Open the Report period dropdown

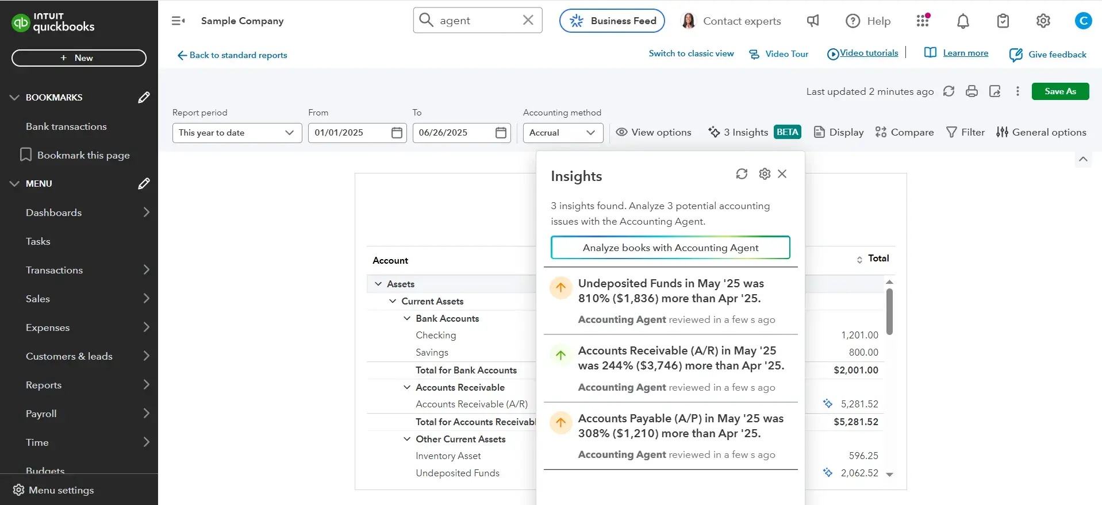click(237, 133)
